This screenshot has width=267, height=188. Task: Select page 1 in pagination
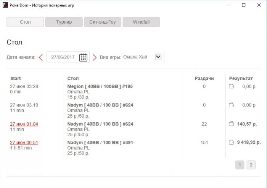click(240, 165)
